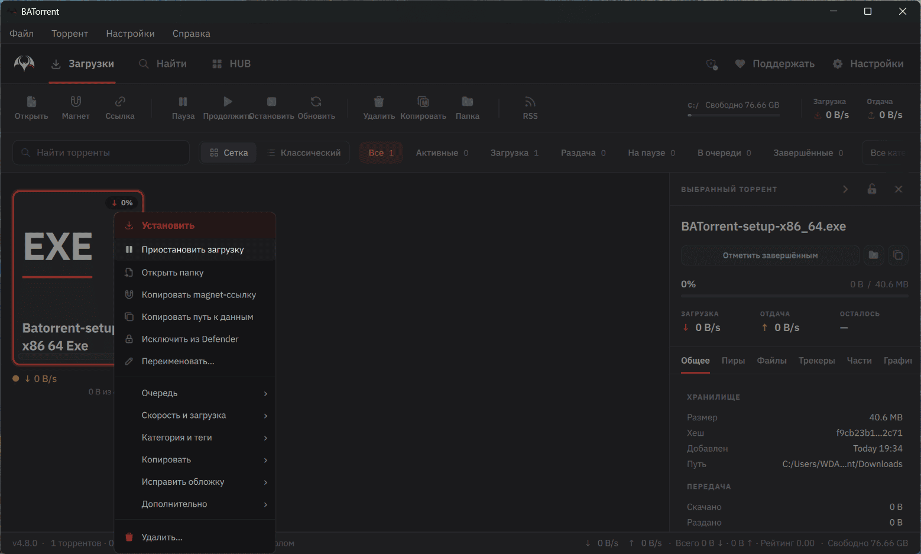The width and height of the screenshot is (921, 554).
Task: Filter torrents by Загрузка
Action: pyautogui.click(x=514, y=153)
